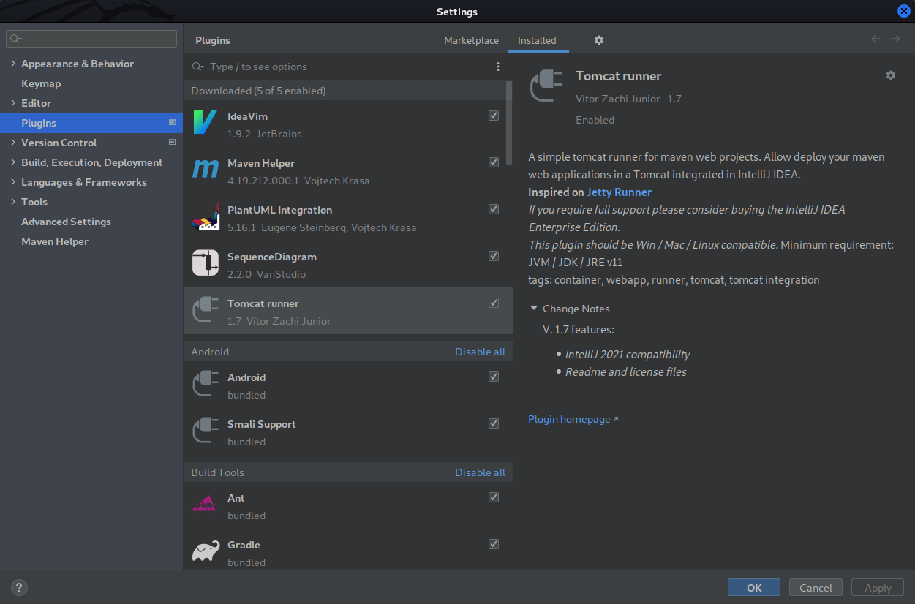This screenshot has width=915, height=604.
Task: Go back with the left arrow
Action: [x=876, y=39]
